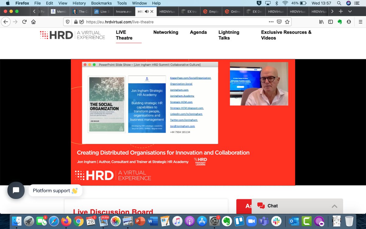
Task: Open the Bookmarks menu
Action: pos(101,3)
